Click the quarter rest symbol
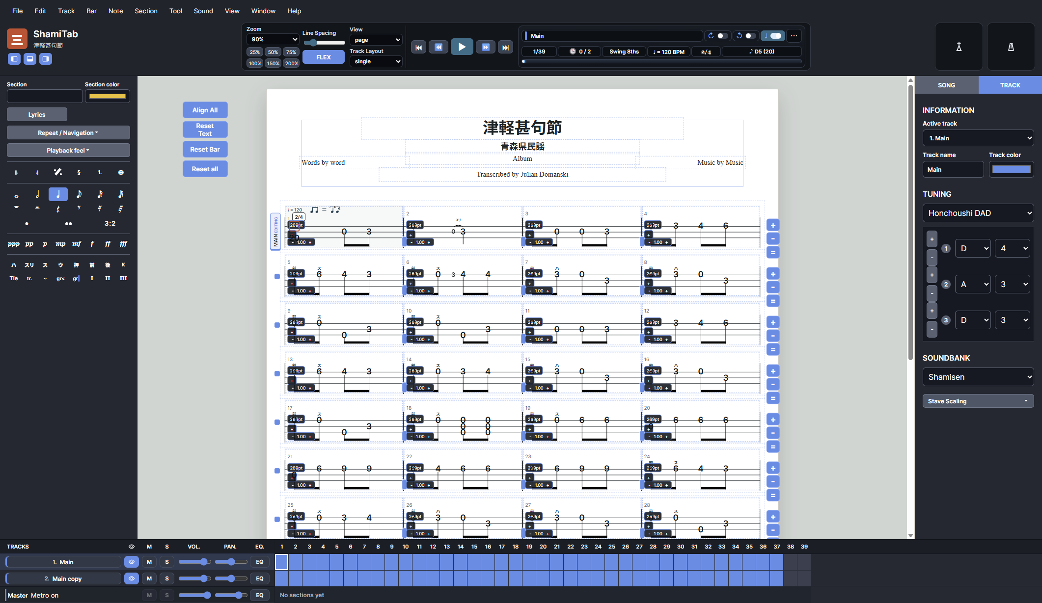Viewport: 1042px width, 603px height. pos(58,209)
